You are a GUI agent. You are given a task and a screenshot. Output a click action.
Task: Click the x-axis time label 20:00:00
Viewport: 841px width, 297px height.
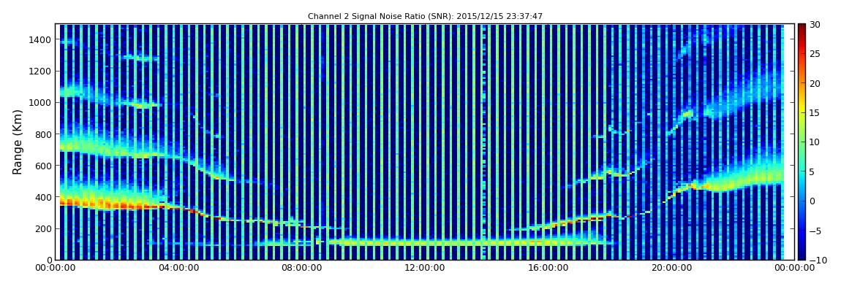point(672,268)
